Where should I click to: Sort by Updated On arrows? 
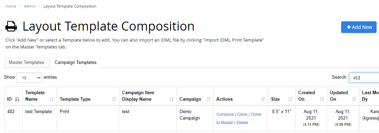click(x=354, y=99)
